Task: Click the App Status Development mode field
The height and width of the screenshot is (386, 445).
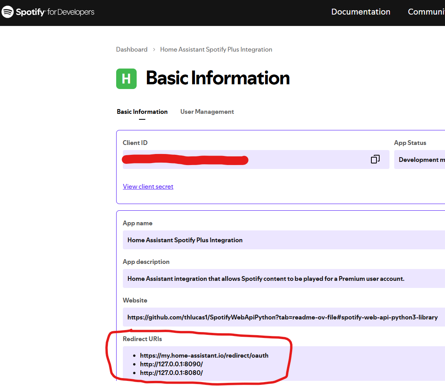Action: 419,160
